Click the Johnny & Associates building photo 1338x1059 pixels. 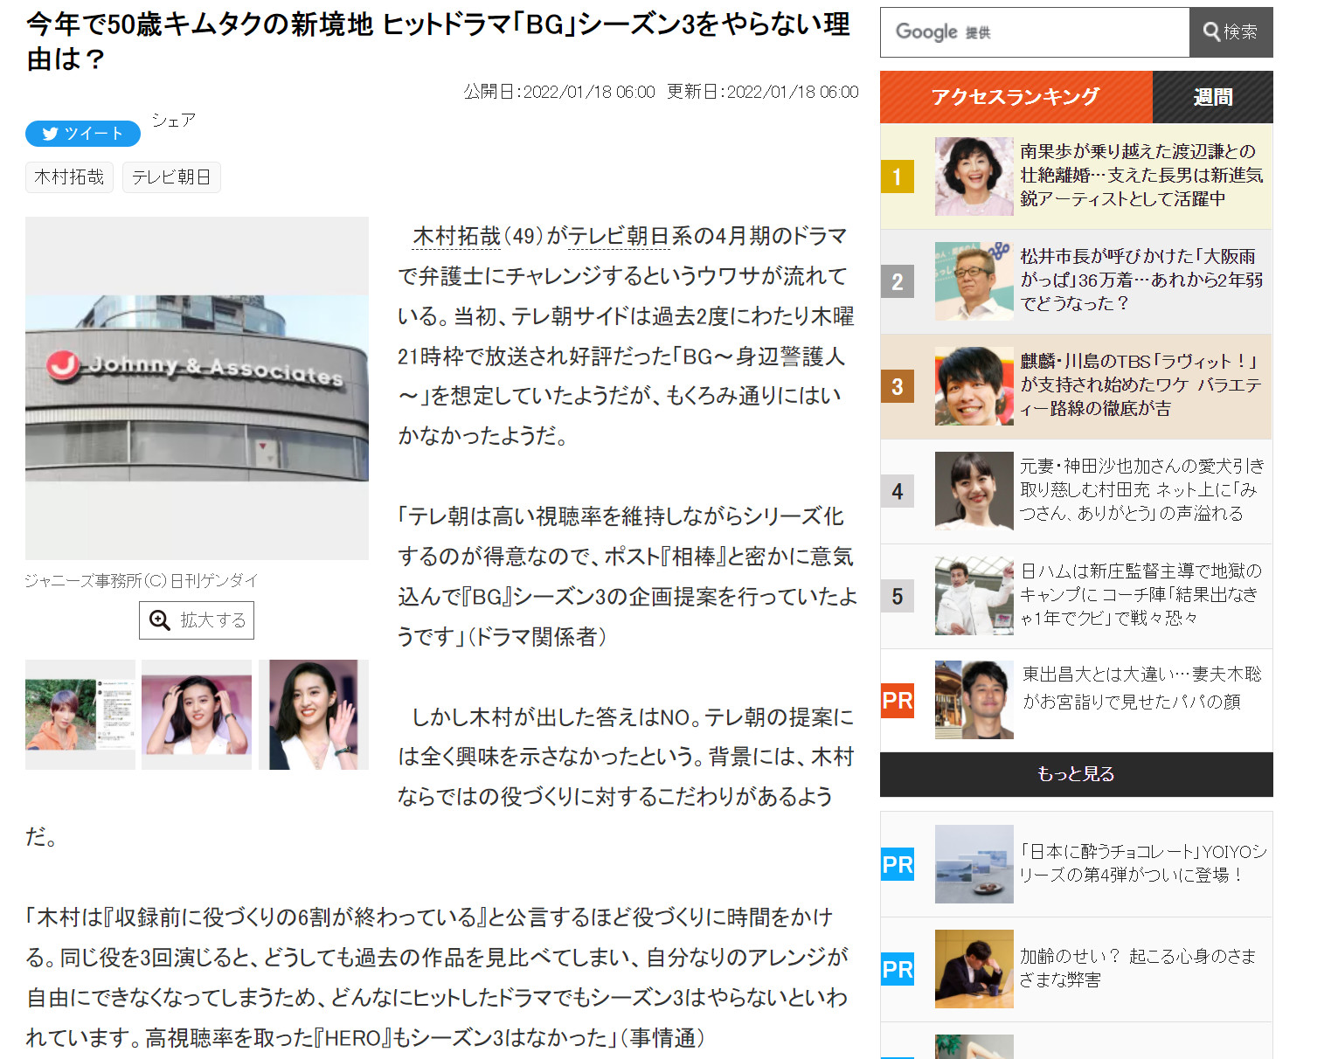click(x=197, y=388)
